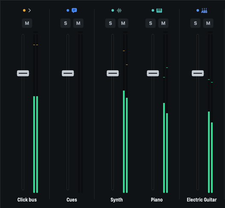
Task: Click the Cues level meter
Action: point(80,112)
